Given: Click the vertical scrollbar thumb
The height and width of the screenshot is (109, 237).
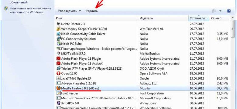Looking at the screenshot, I should [x=233, y=28].
